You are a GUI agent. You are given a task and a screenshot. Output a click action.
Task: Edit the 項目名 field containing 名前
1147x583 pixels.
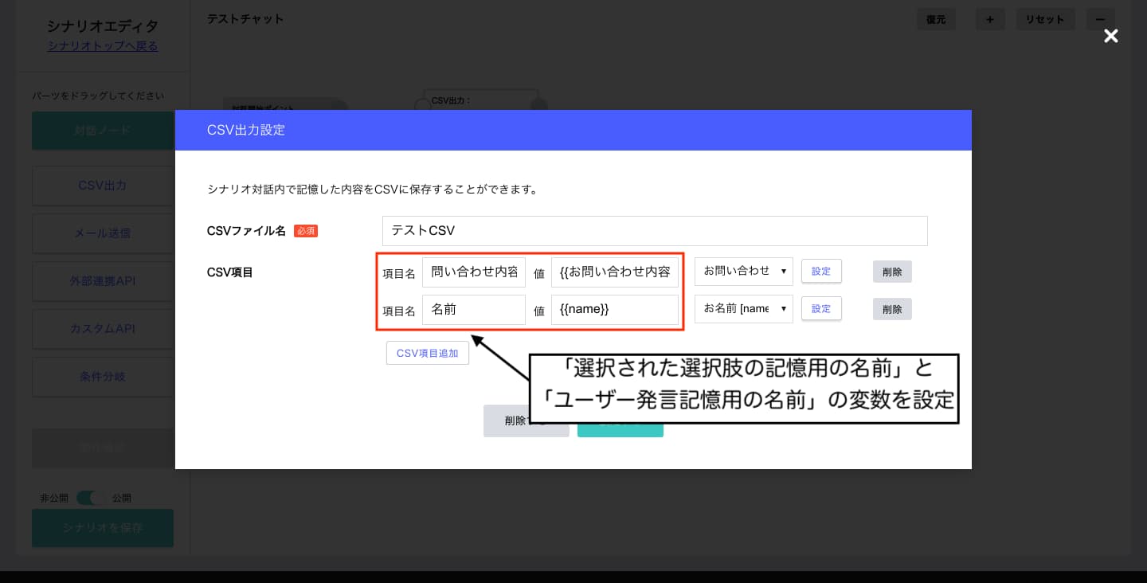(474, 310)
